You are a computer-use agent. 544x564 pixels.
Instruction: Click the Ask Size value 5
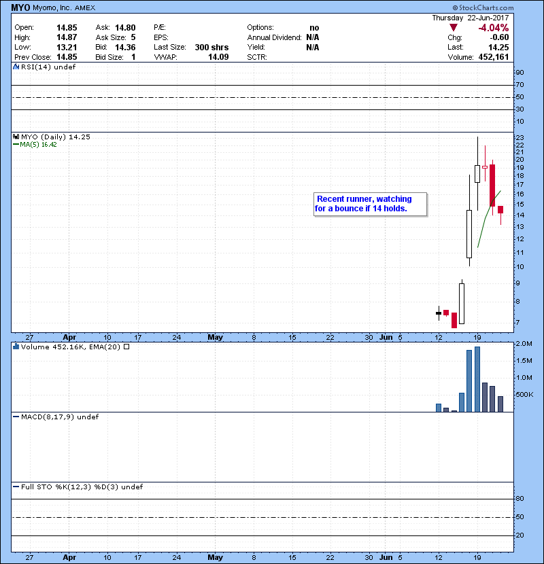[x=133, y=37]
